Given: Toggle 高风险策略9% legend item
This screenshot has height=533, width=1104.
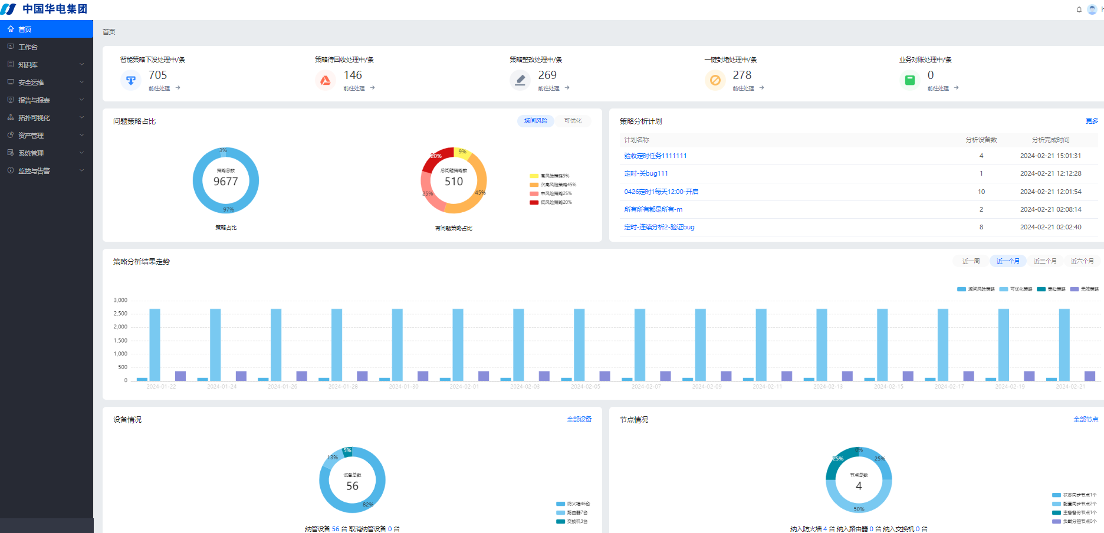Looking at the screenshot, I should click(549, 176).
